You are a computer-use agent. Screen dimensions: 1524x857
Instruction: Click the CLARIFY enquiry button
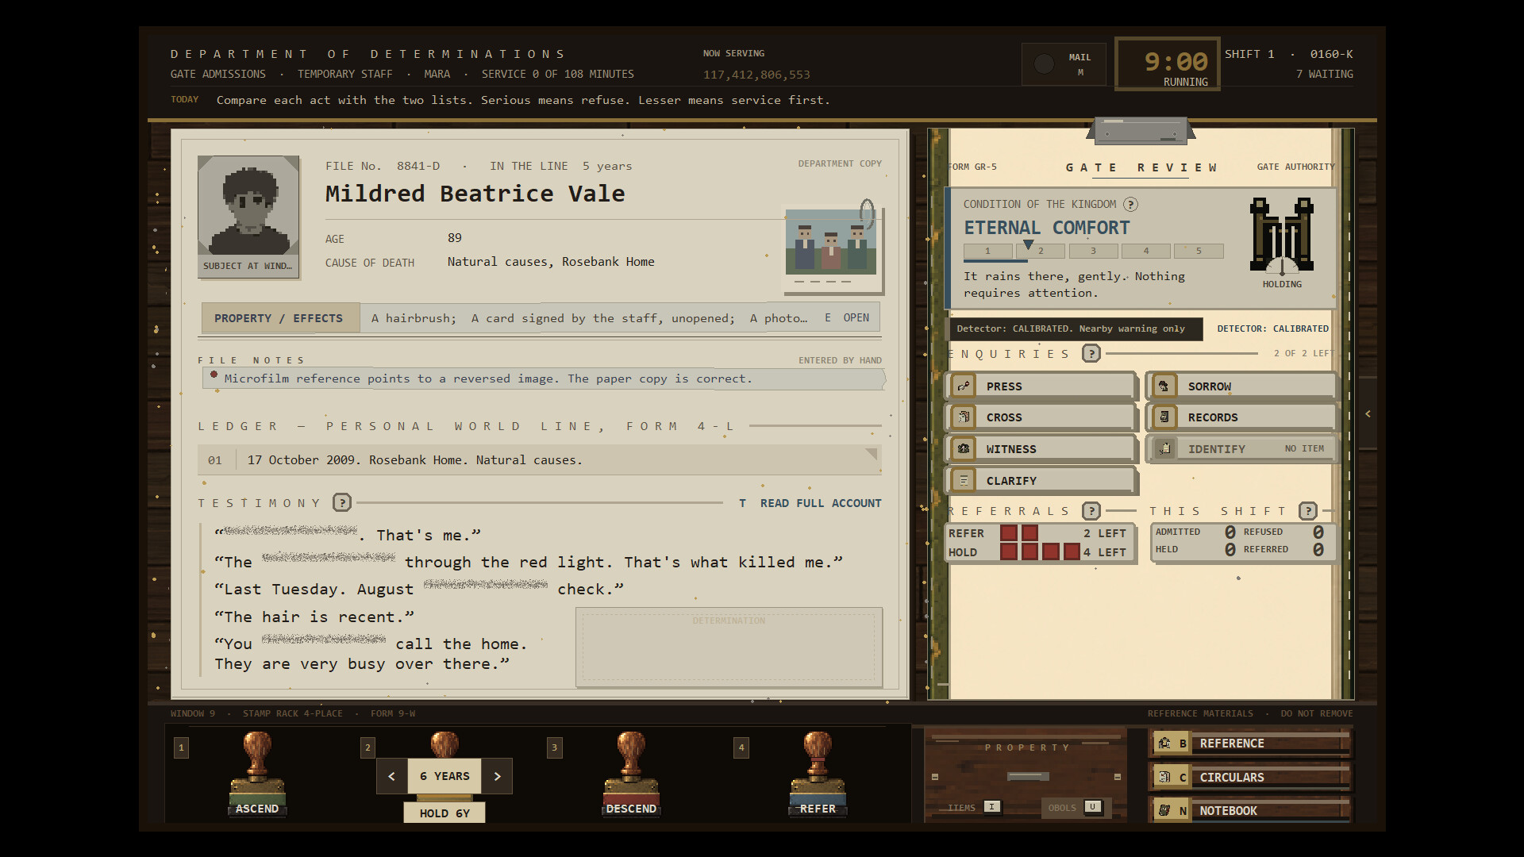[x=1041, y=480]
